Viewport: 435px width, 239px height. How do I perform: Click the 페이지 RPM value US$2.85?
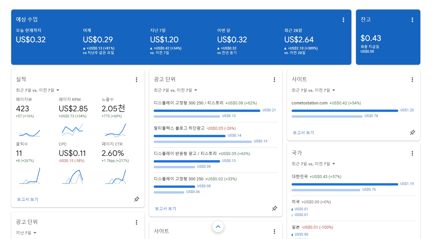(x=73, y=109)
